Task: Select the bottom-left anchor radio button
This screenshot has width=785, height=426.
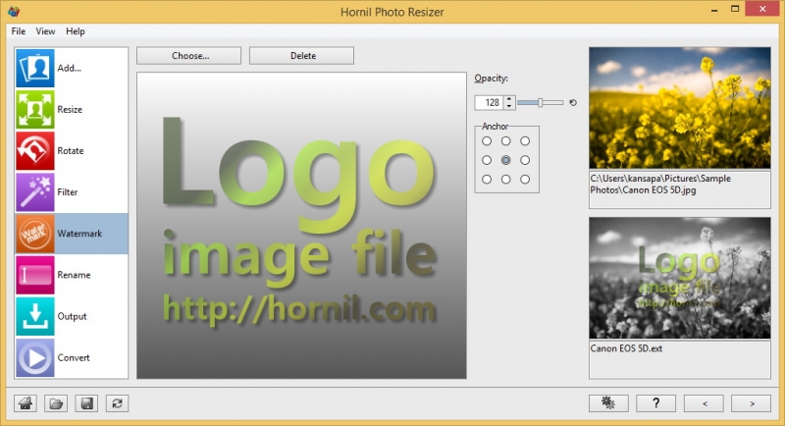Action: coord(487,180)
